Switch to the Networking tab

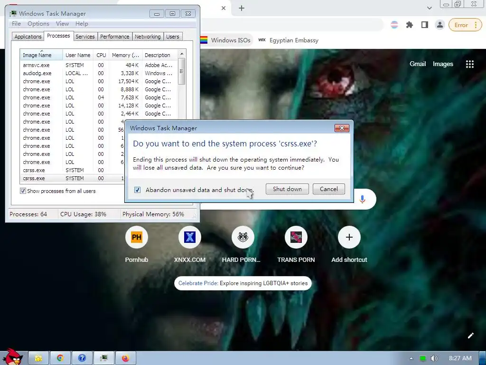coord(148,37)
